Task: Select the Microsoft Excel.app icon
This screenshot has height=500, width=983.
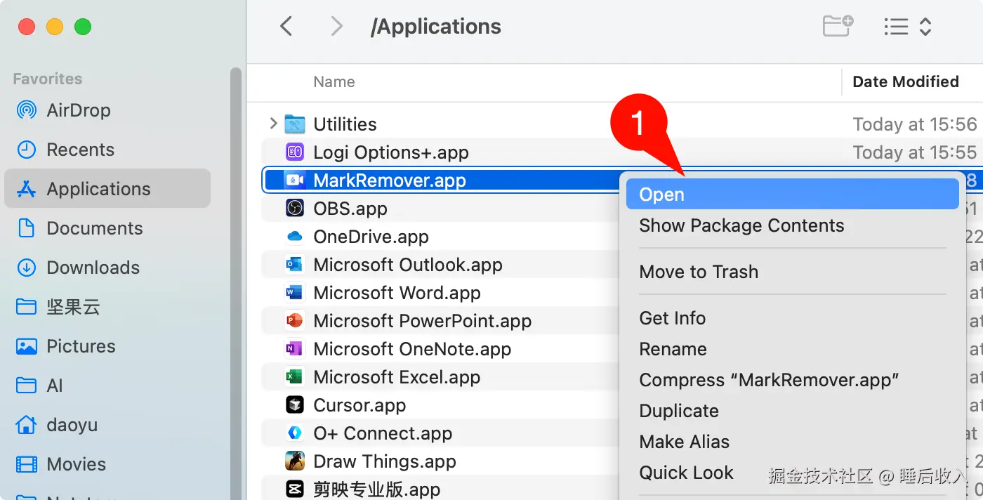Action: click(294, 377)
